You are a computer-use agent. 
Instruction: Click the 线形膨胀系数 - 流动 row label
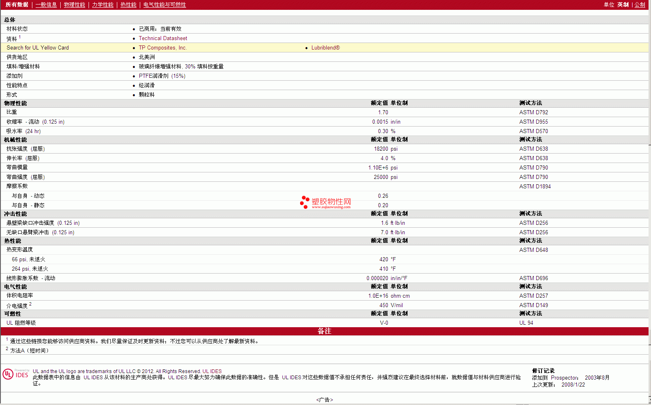point(31,278)
